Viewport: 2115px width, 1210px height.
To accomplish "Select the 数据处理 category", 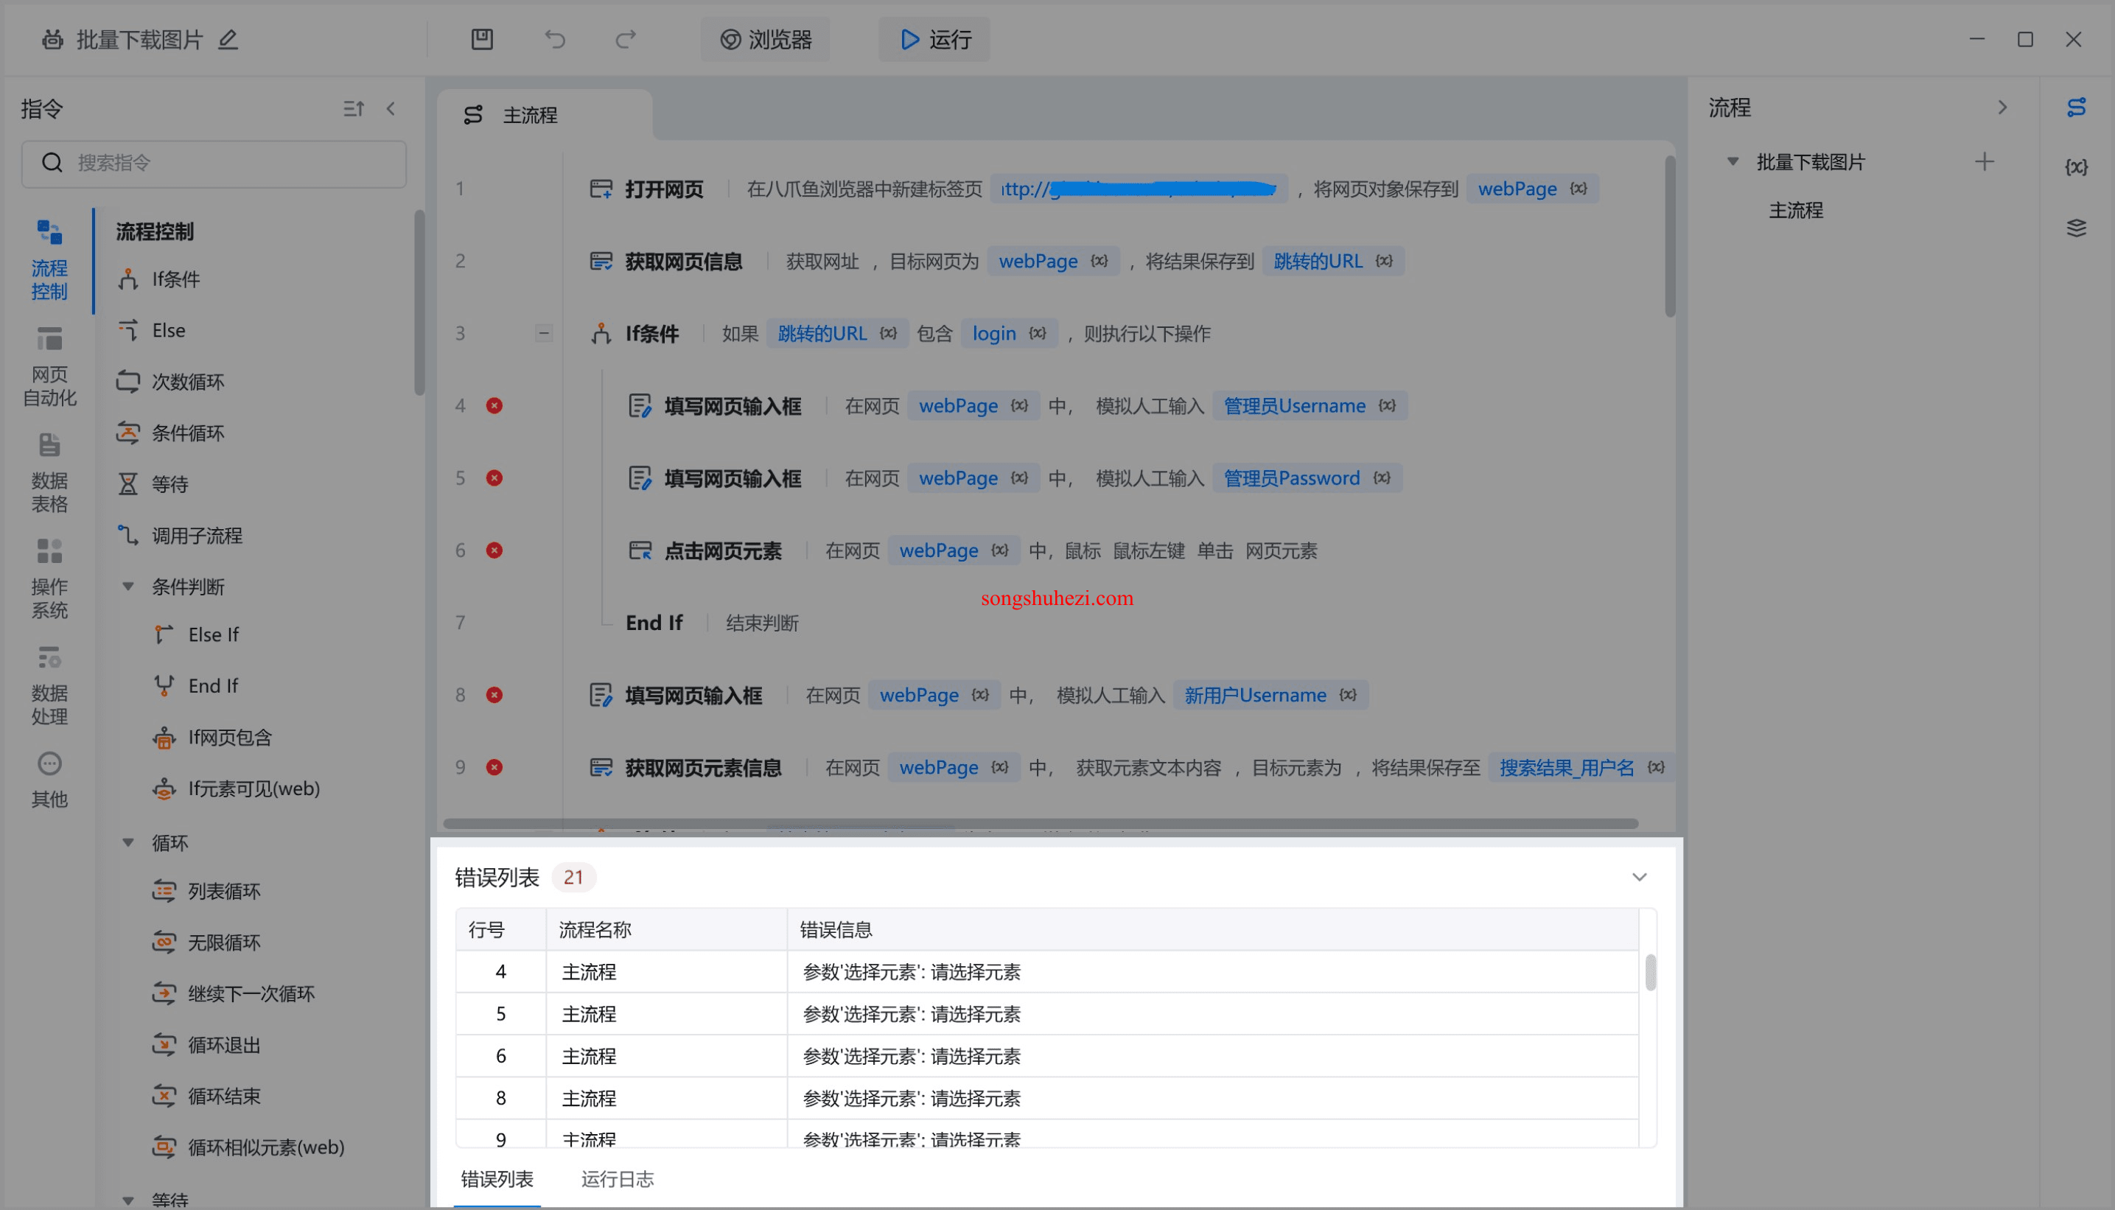I will click(x=49, y=685).
